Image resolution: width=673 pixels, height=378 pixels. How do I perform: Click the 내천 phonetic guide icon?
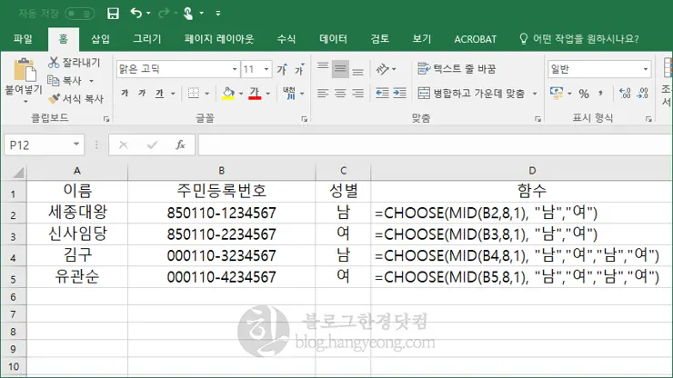point(289,93)
